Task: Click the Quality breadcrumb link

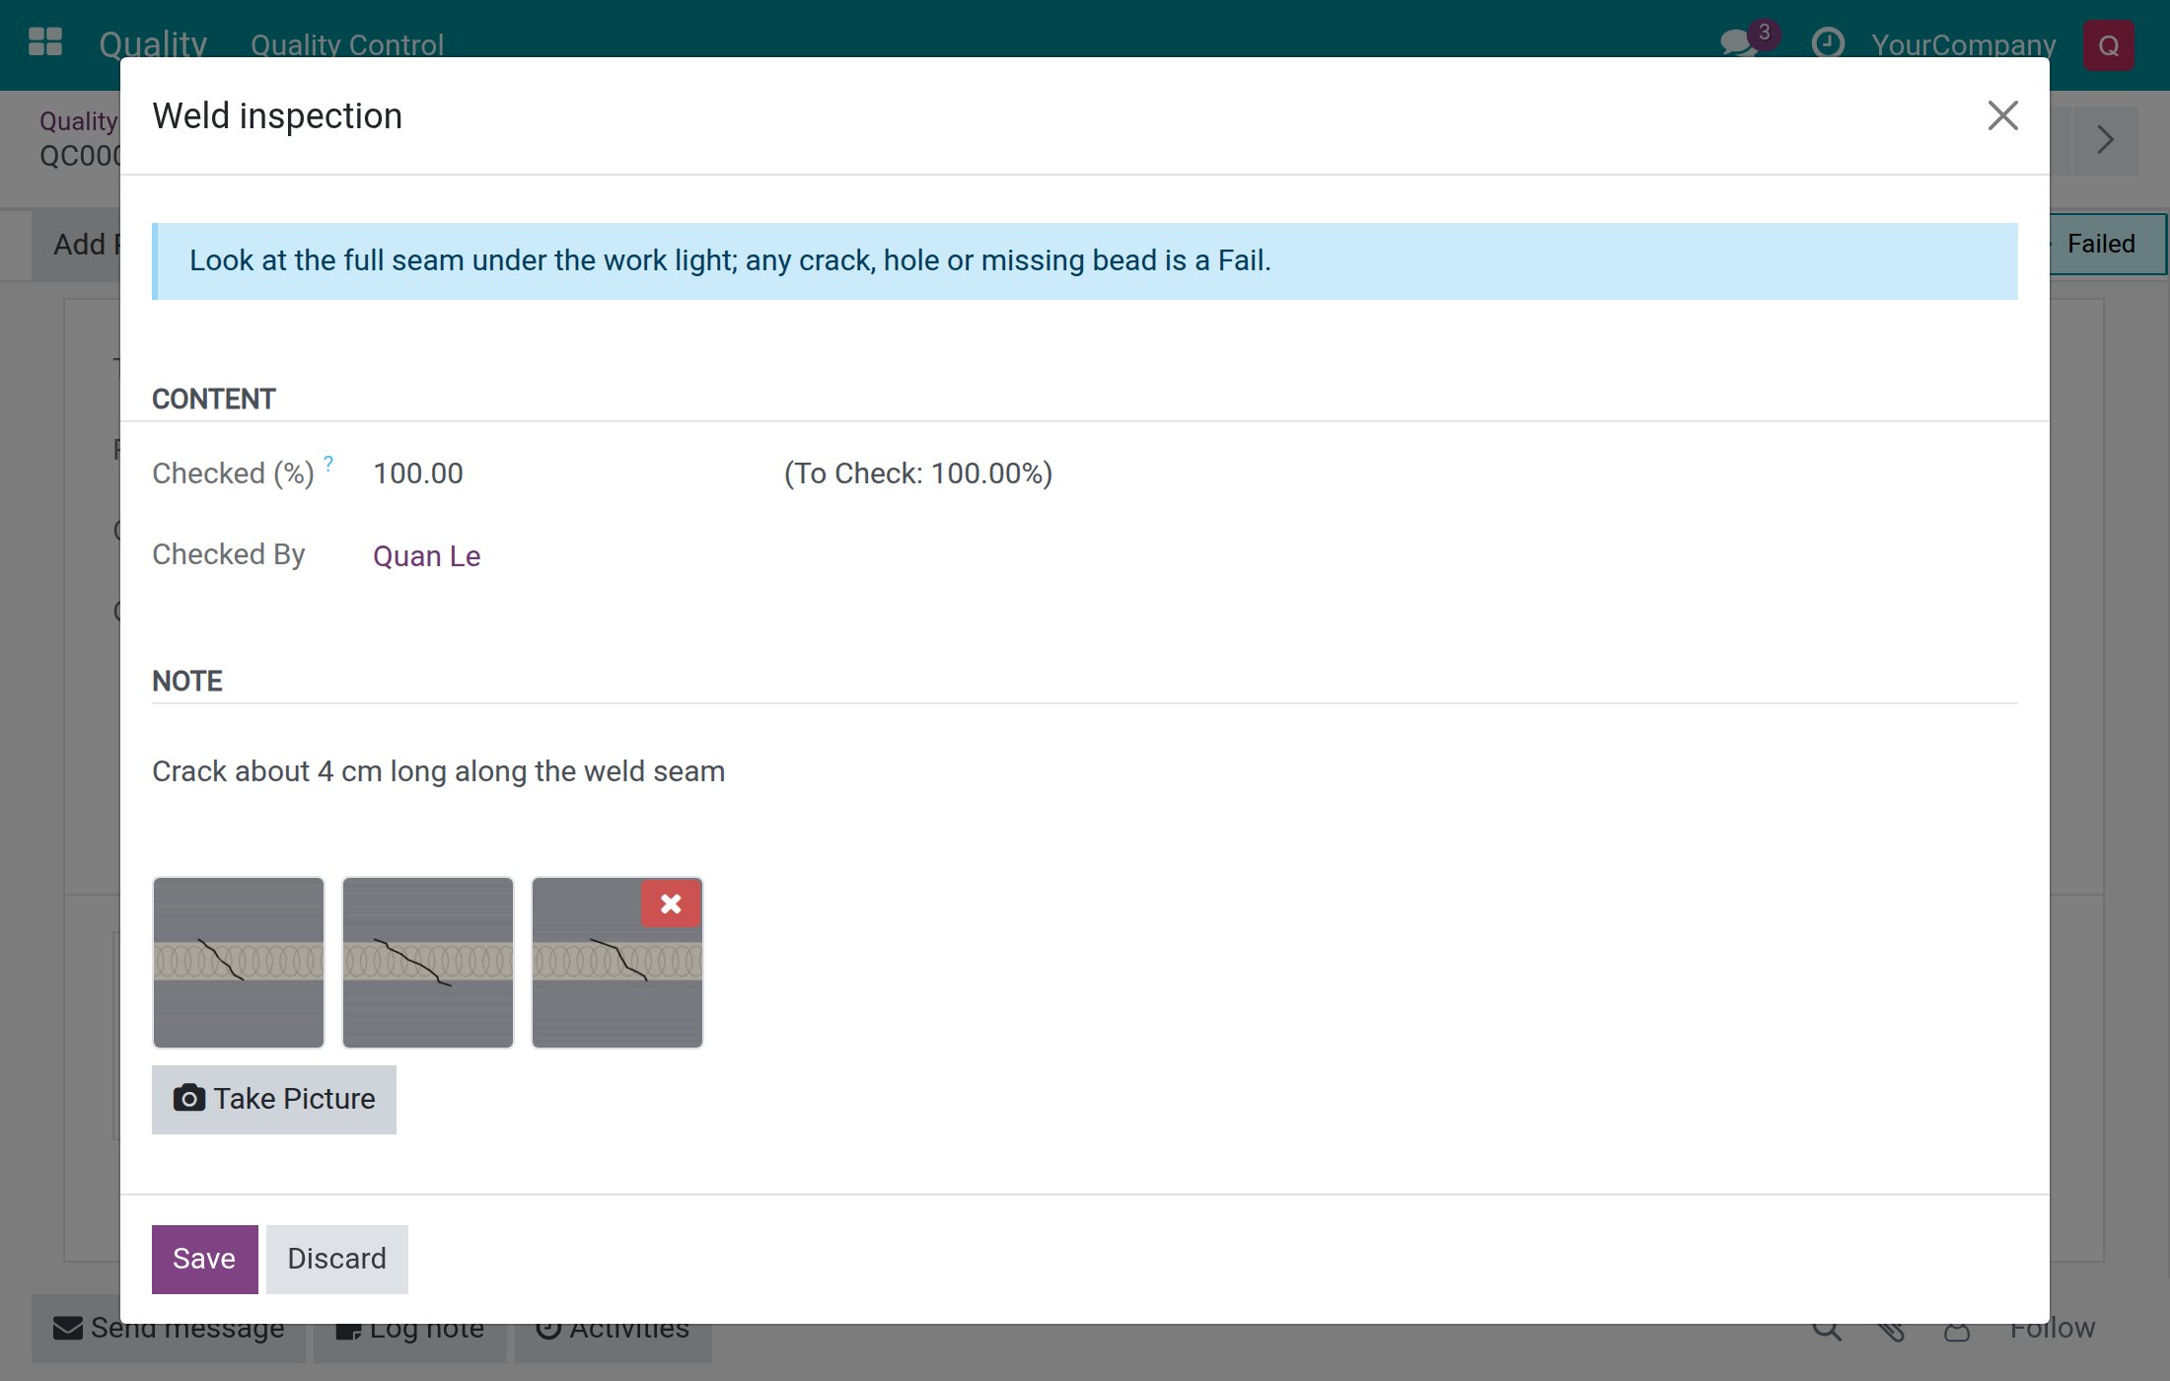Action: coord(78,121)
